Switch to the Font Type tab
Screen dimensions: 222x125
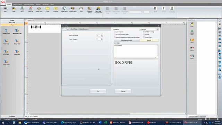point(74,29)
